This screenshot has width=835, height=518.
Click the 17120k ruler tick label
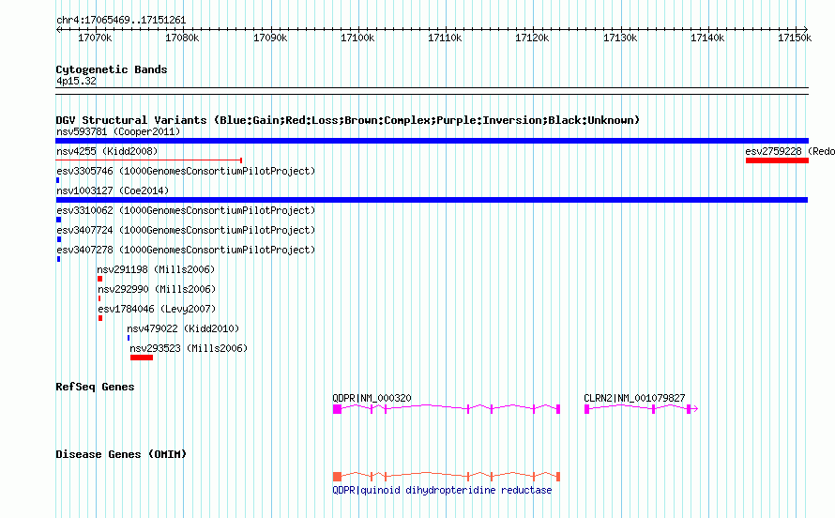coord(532,38)
